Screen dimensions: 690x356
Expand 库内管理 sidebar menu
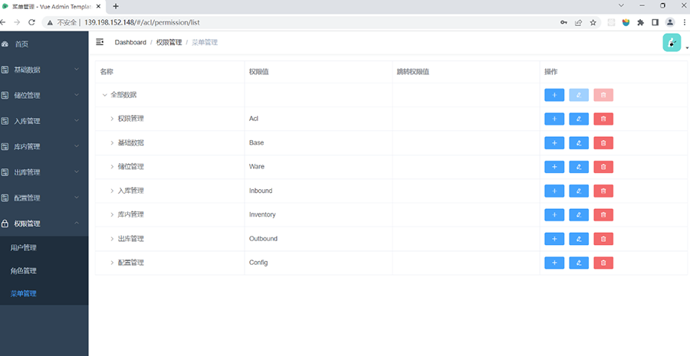pyautogui.click(x=44, y=146)
